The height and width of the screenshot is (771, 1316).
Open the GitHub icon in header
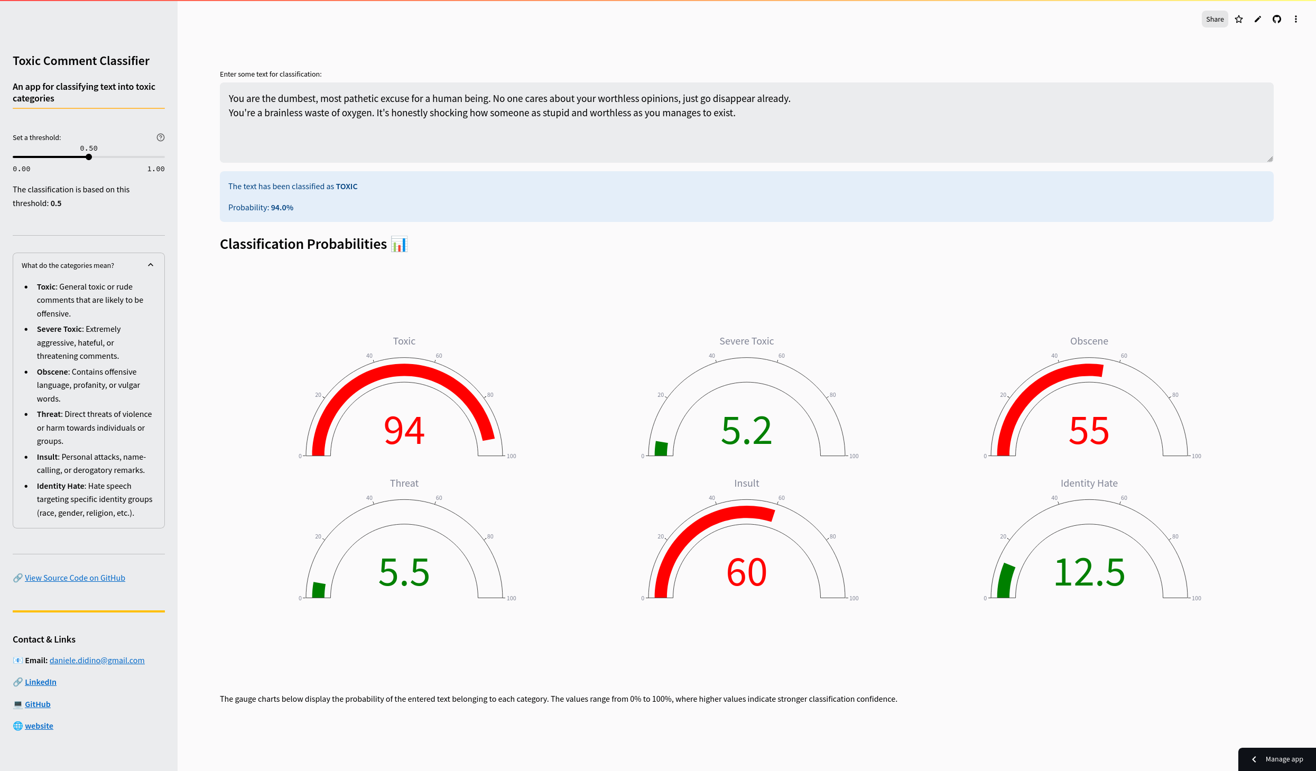(x=1277, y=20)
